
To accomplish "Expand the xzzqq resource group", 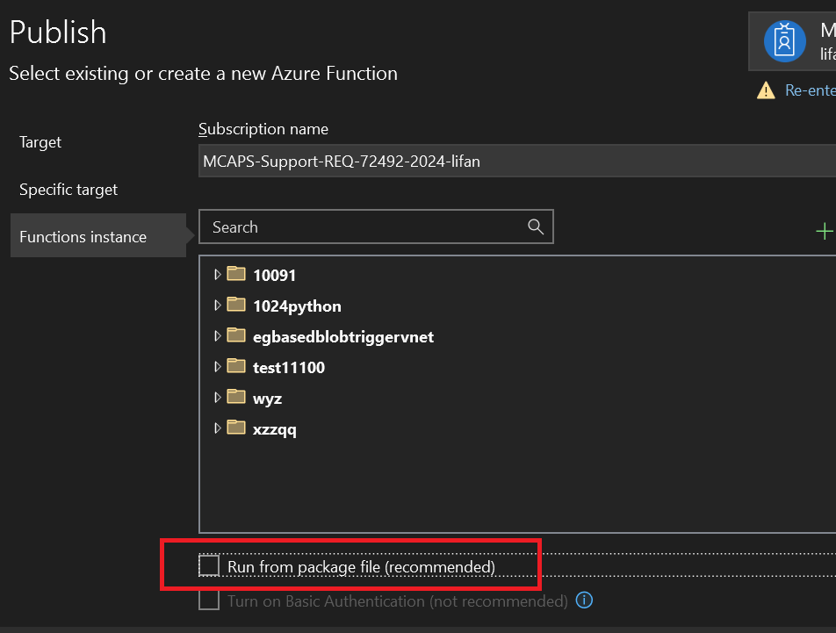I will (x=218, y=429).
